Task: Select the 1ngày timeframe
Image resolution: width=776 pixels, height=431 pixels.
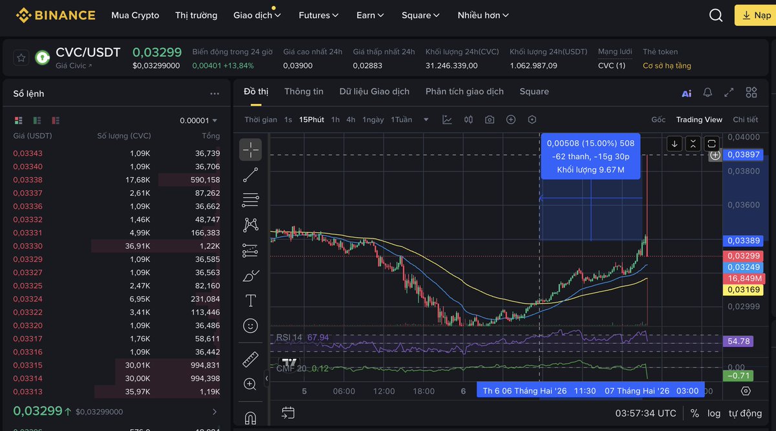Action: click(x=373, y=120)
